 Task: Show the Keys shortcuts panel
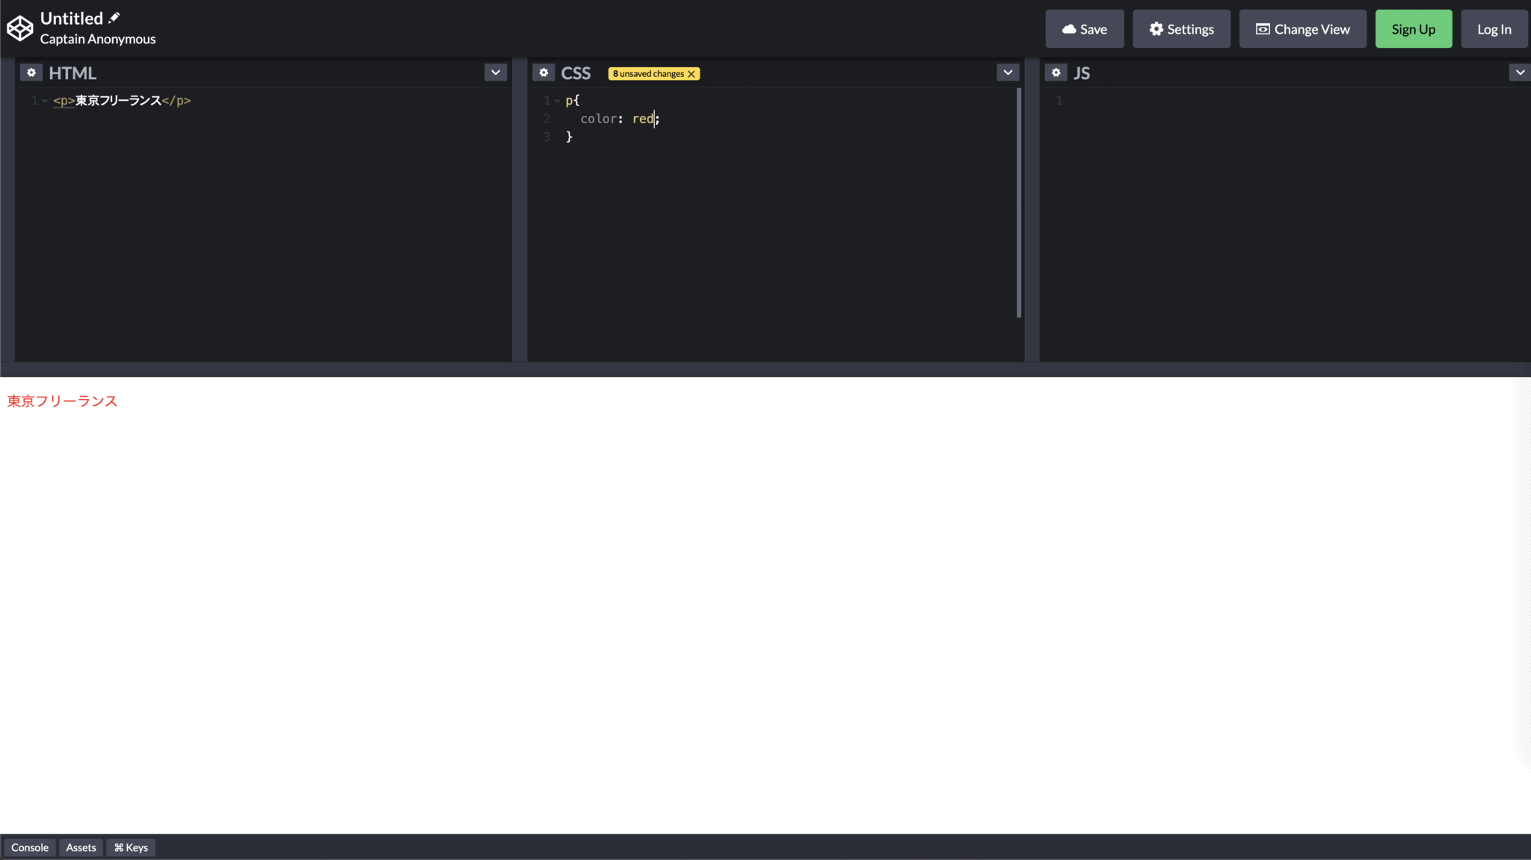coord(131,847)
